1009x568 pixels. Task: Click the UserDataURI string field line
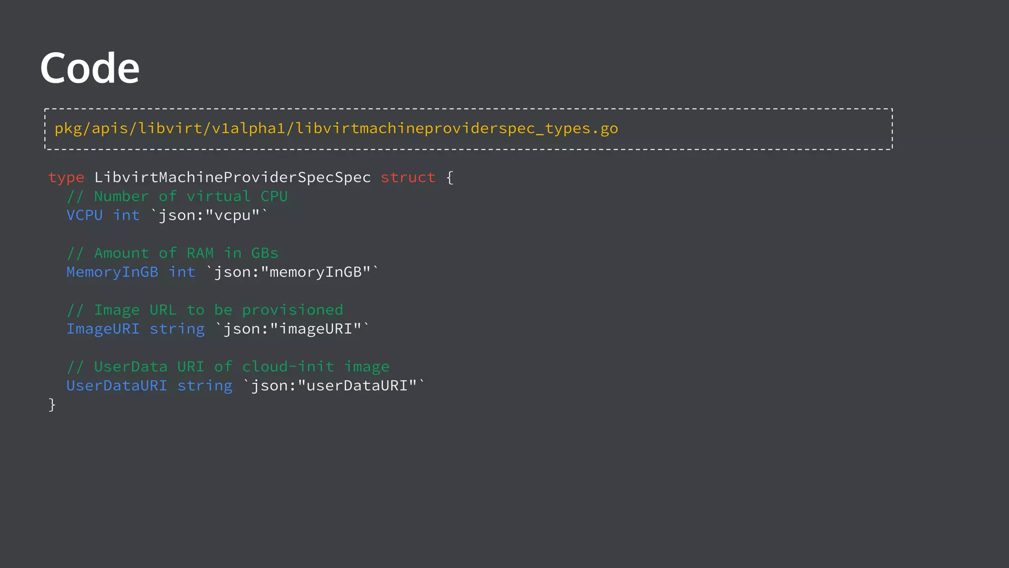(x=246, y=386)
